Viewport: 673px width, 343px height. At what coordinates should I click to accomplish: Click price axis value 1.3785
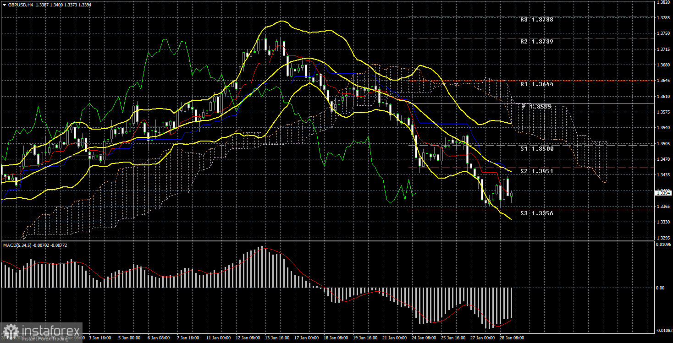(x=663, y=18)
